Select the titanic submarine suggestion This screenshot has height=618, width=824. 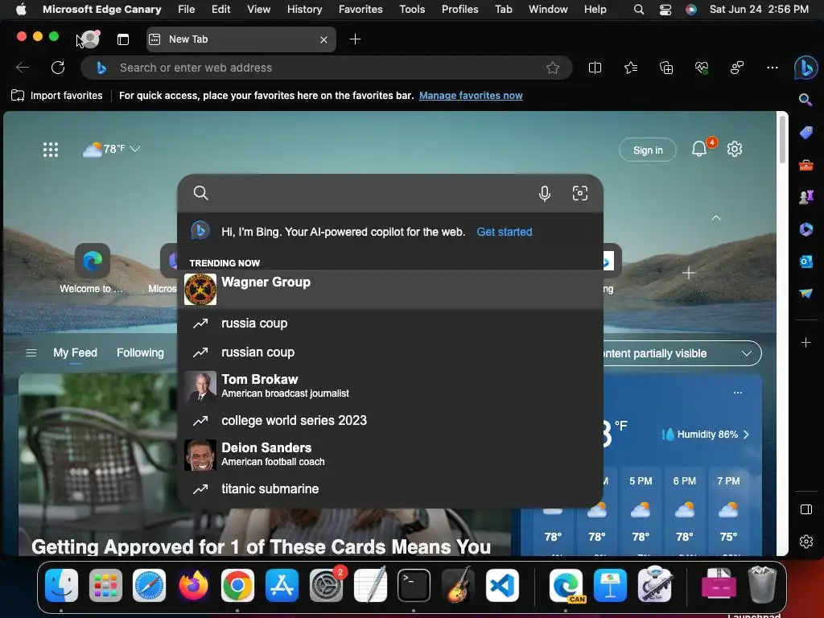pos(390,488)
